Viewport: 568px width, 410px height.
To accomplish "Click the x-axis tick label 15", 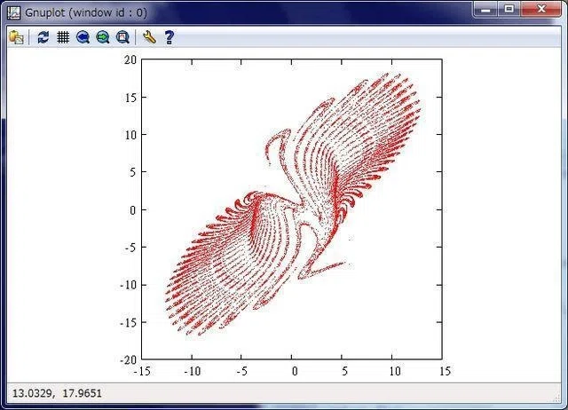I will coord(446,371).
